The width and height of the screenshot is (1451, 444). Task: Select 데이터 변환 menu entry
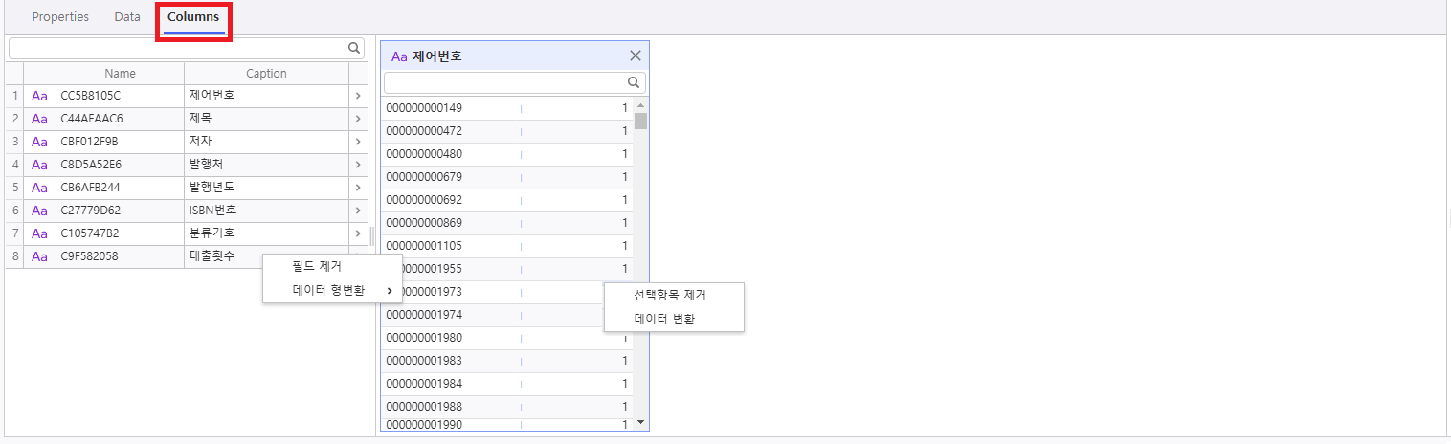click(x=664, y=319)
